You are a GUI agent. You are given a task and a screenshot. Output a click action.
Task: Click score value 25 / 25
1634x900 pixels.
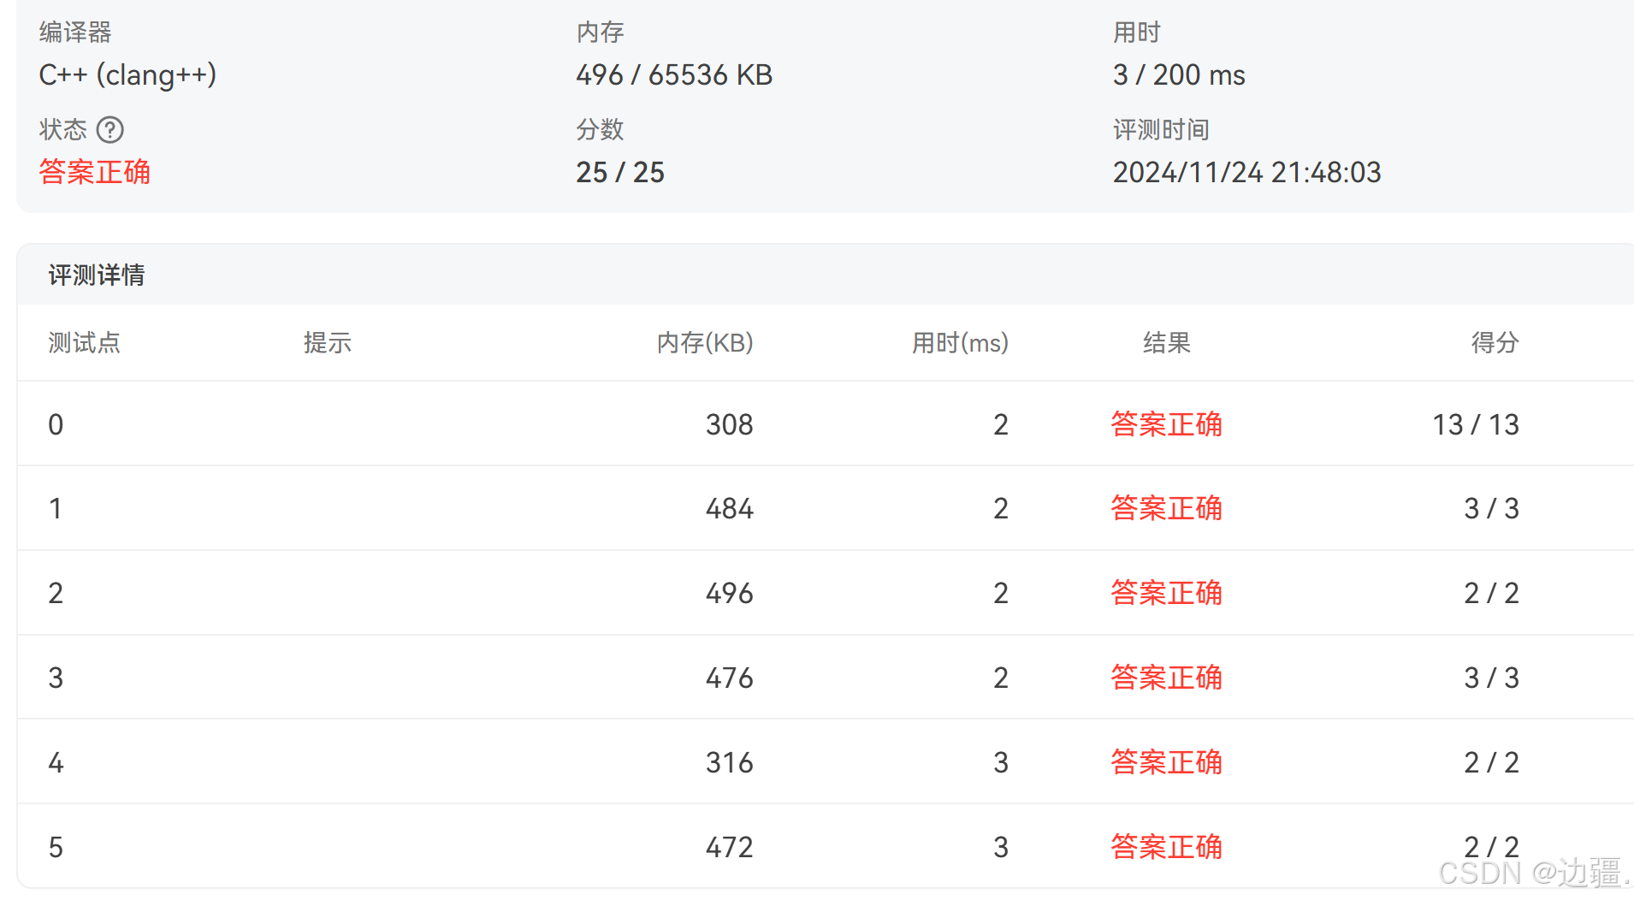[x=620, y=173]
